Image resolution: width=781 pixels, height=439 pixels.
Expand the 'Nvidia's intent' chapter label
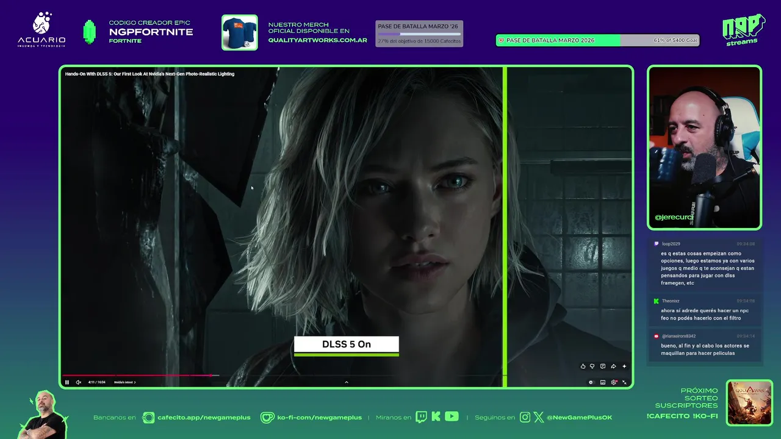pyautogui.click(x=124, y=382)
